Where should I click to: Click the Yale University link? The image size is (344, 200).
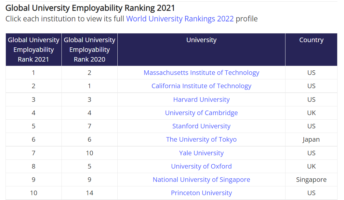click(x=201, y=153)
